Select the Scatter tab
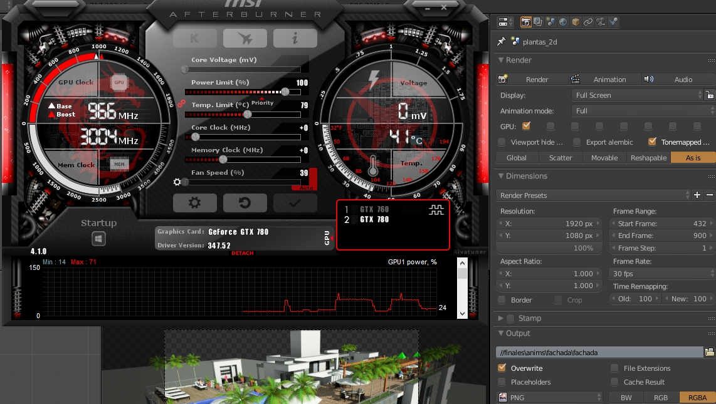 coord(561,157)
